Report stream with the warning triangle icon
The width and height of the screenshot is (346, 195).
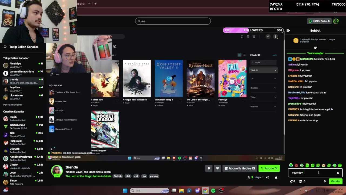[276, 177]
